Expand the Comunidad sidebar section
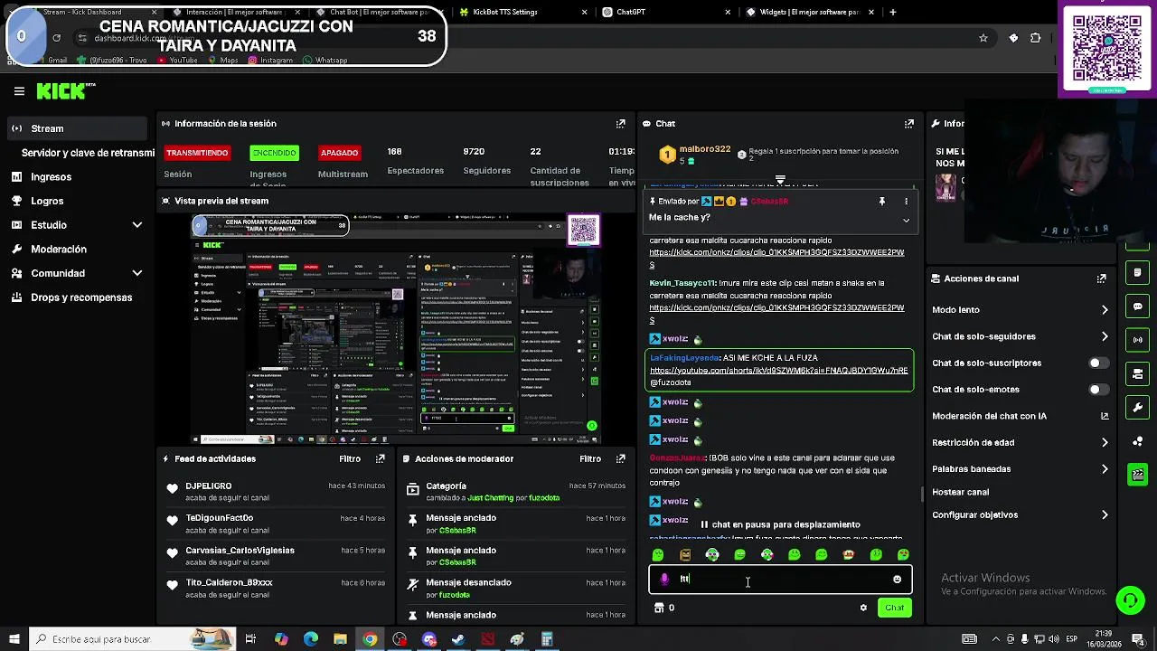This screenshot has height=651, width=1157. point(136,273)
